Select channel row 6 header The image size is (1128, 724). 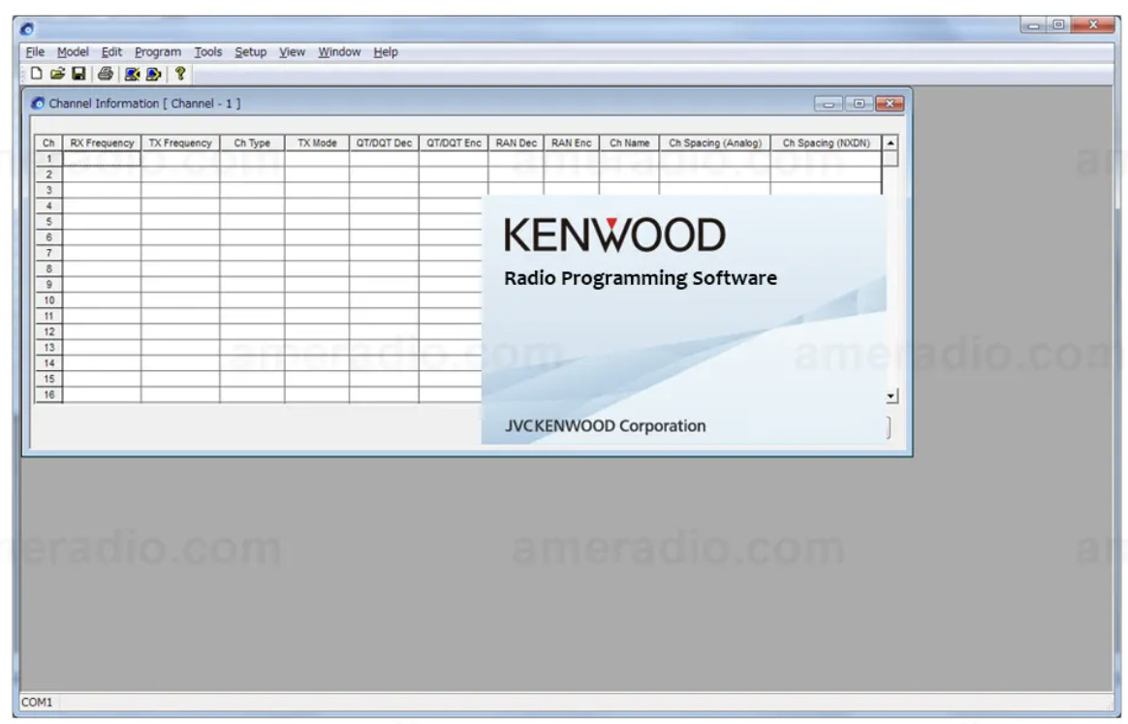48,237
